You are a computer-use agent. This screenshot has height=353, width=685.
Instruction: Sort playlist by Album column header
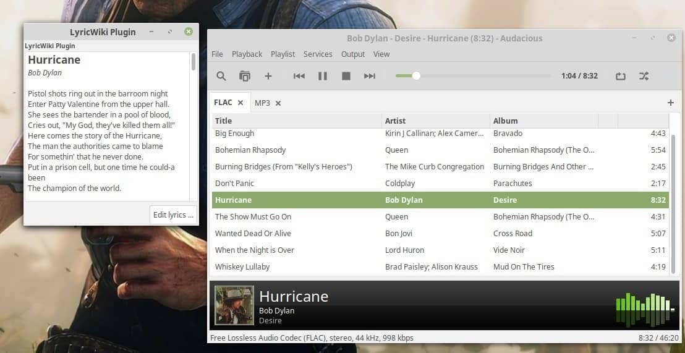click(544, 121)
